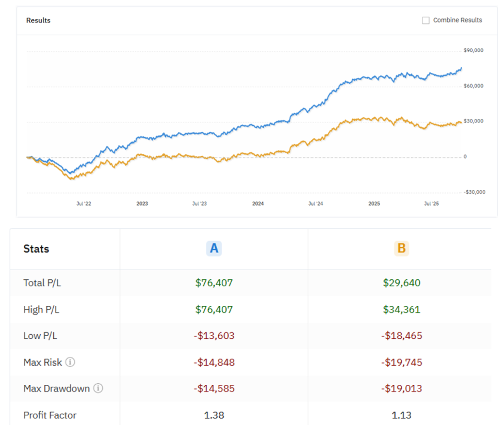This screenshot has height=425, width=502.
Task: Click the Stats column header
Action: tap(36, 249)
